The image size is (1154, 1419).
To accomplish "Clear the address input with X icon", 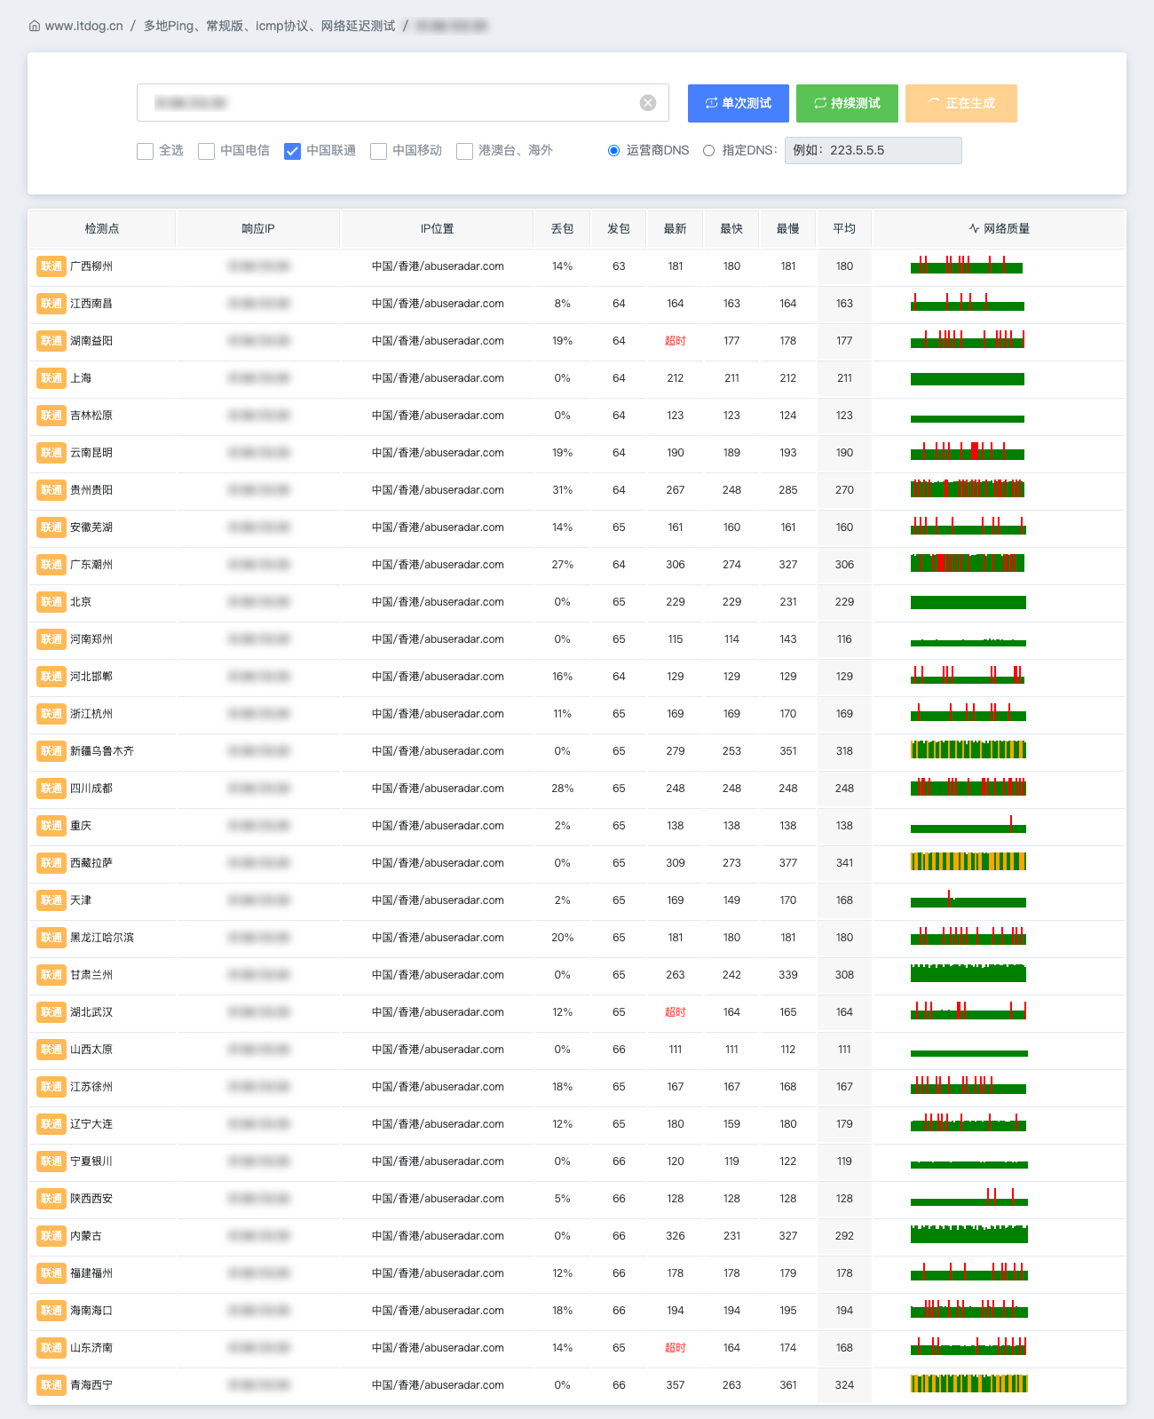I will 648,103.
